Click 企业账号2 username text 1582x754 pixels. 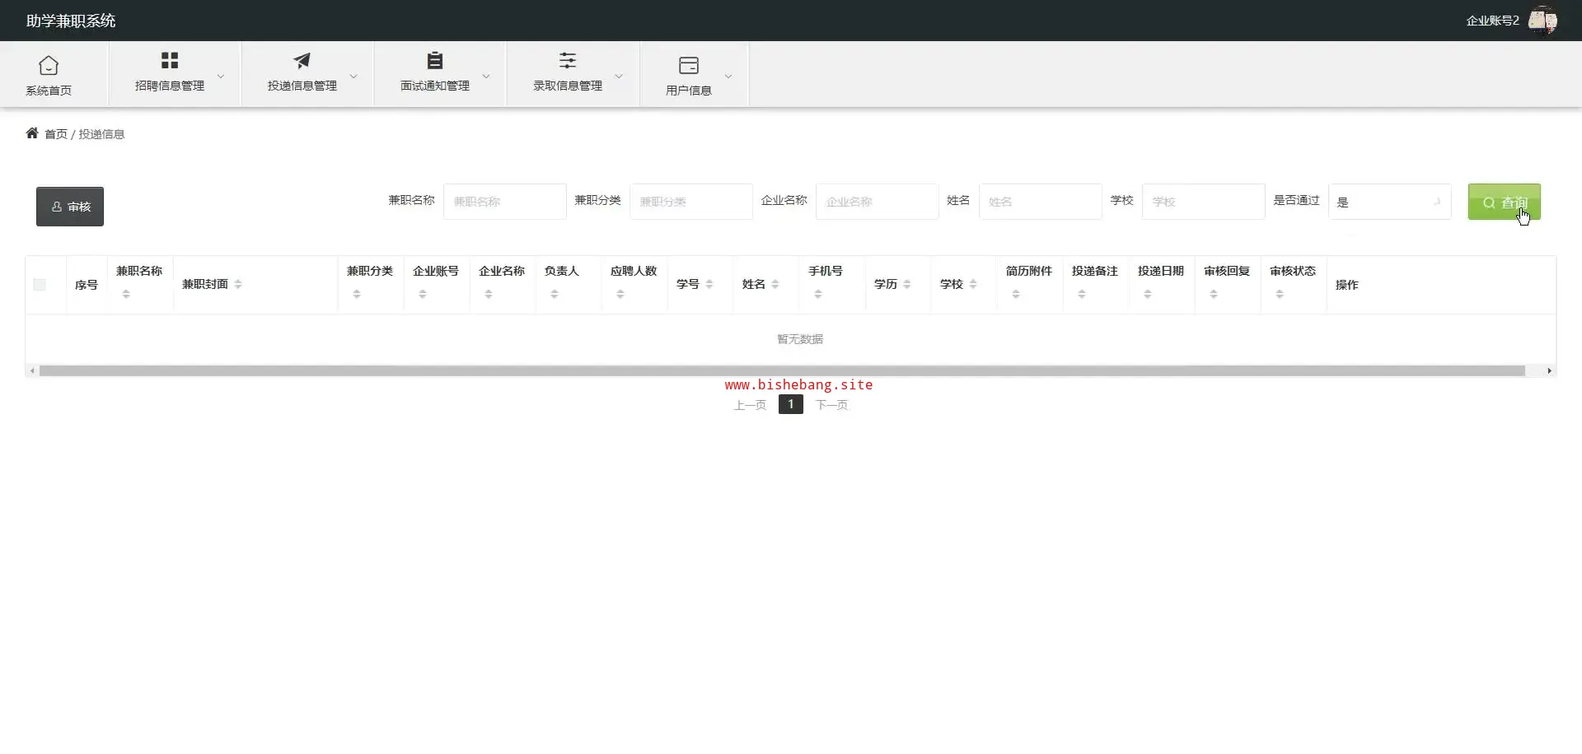click(x=1492, y=21)
